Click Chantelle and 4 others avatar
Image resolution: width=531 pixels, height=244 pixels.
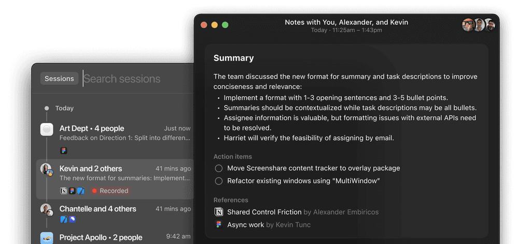[x=47, y=210]
